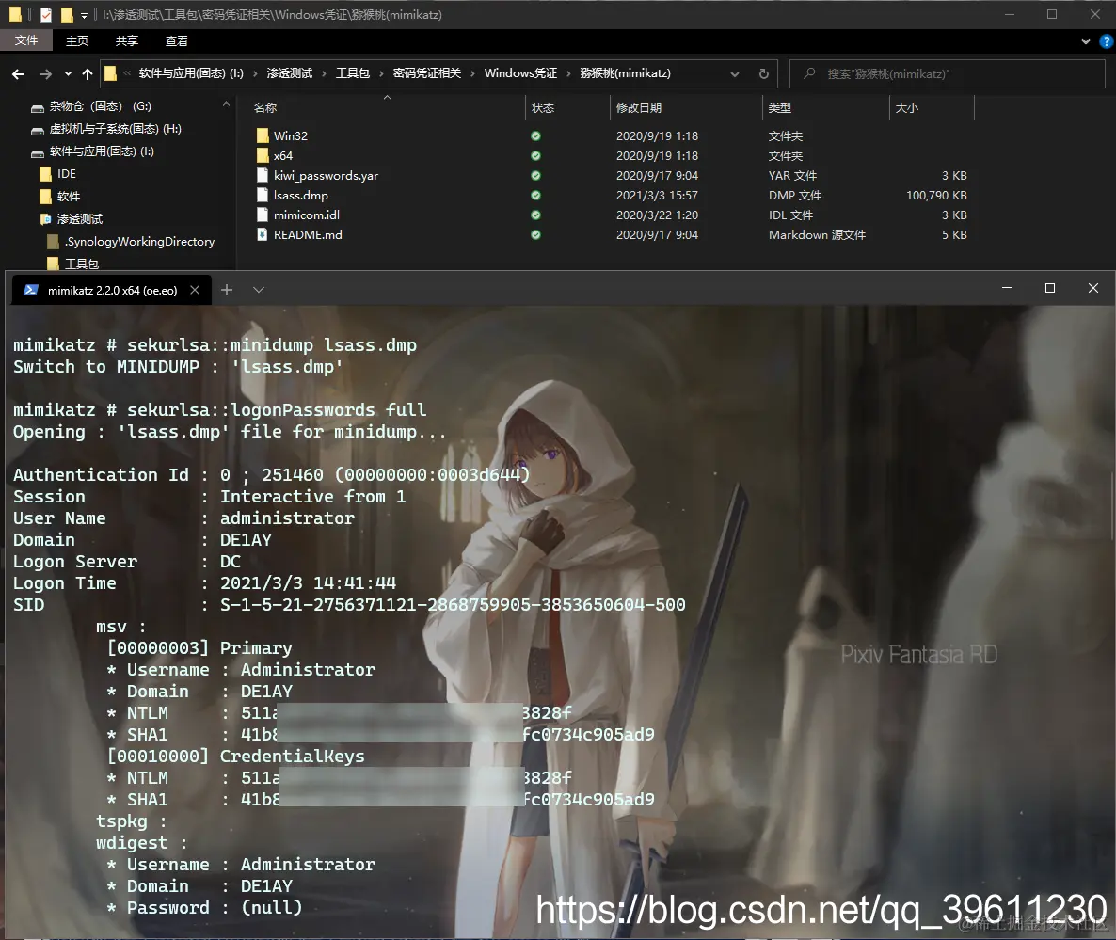Select the README.md file icon
The width and height of the screenshot is (1116, 940).
(x=263, y=235)
